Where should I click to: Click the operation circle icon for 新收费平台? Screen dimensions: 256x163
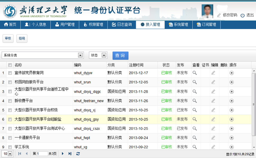click(x=232, y=101)
